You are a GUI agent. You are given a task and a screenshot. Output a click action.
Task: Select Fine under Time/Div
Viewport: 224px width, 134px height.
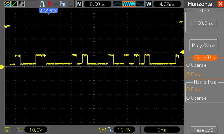point(194,74)
